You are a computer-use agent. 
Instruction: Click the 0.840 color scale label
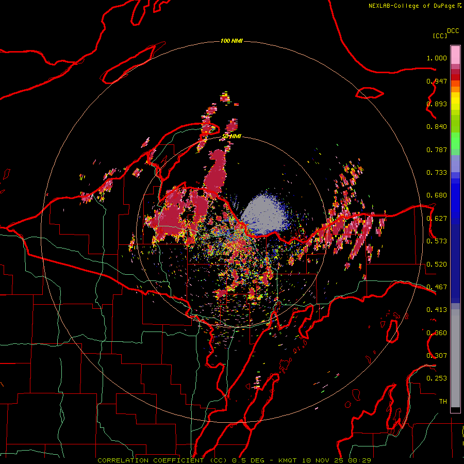click(437, 127)
